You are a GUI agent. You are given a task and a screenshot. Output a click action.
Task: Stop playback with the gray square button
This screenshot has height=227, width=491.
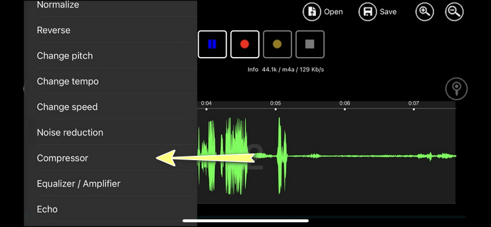coord(310,44)
